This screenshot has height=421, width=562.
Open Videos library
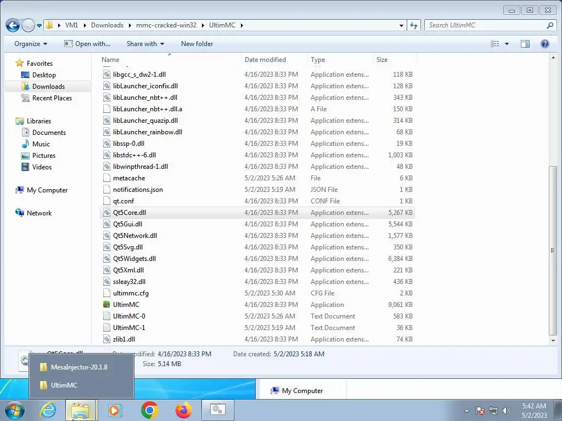click(x=42, y=167)
